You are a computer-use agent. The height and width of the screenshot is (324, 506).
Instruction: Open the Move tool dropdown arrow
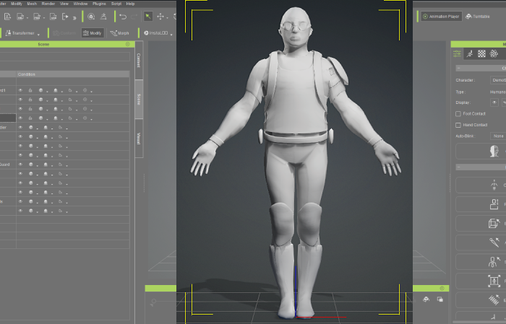167,18
